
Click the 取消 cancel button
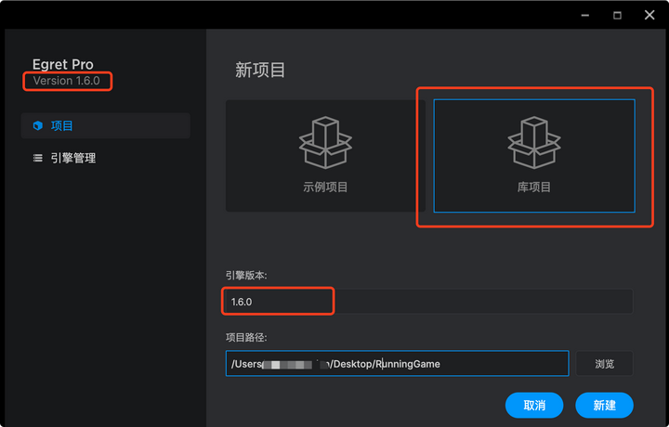[x=534, y=406]
